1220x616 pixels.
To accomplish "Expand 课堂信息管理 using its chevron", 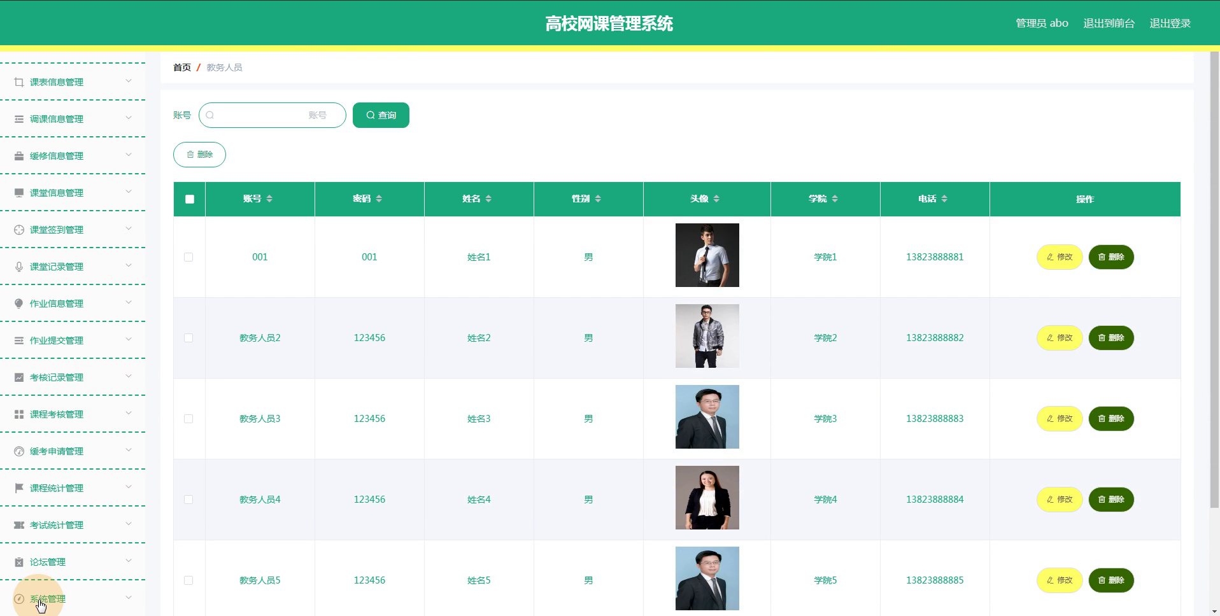I will point(129,192).
